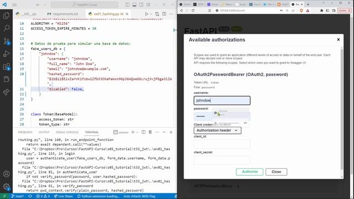The image size is (354, 199).
Task: Split the terminal panel
Action: [x=143, y=132]
